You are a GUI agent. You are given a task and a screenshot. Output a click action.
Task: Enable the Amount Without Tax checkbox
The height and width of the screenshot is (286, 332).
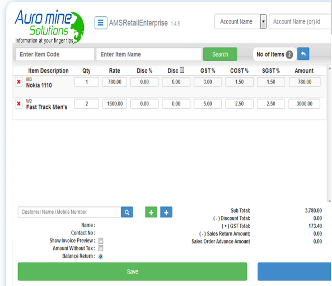tap(101, 248)
